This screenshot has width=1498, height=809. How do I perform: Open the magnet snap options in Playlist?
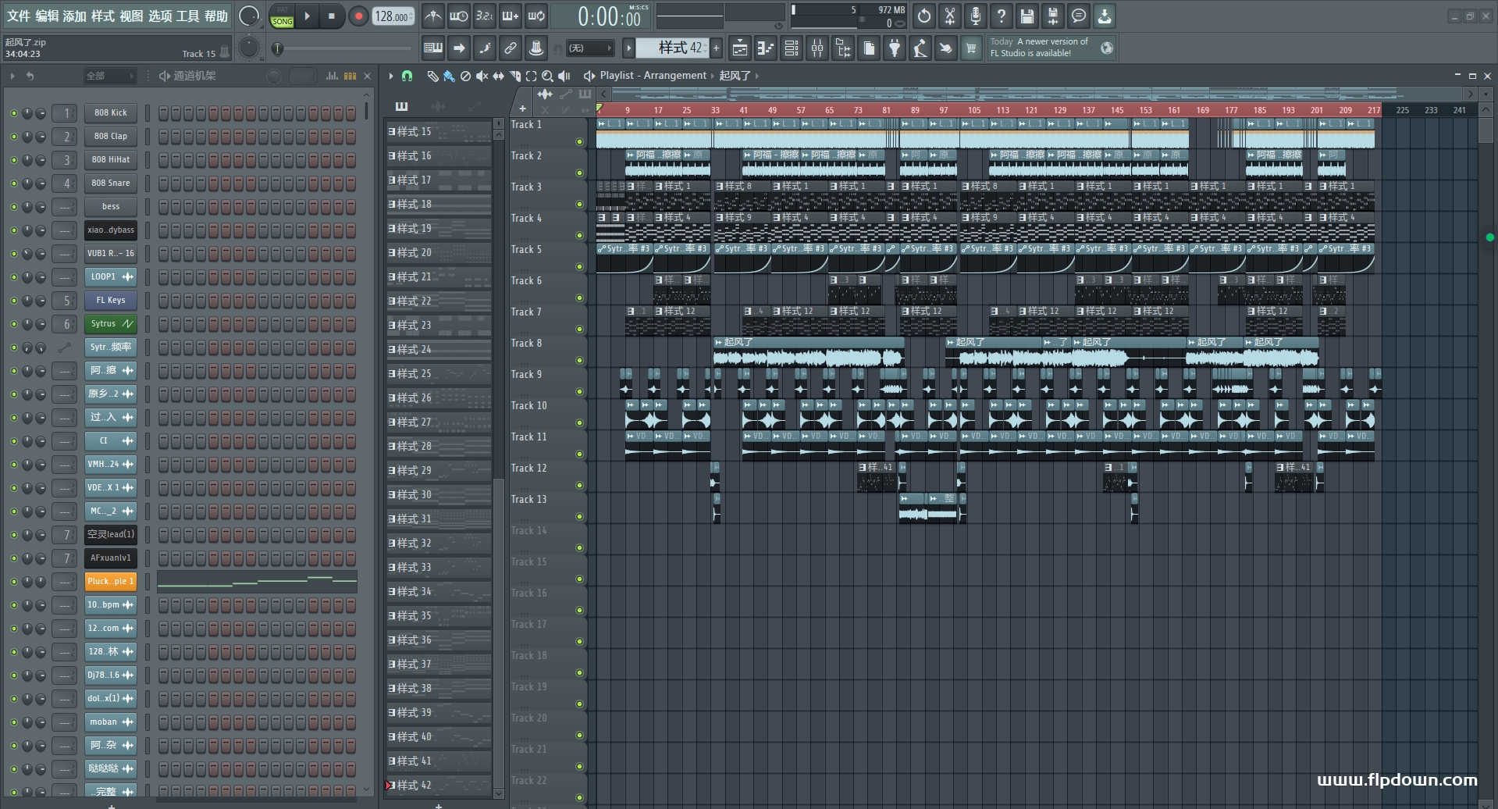pyautogui.click(x=407, y=76)
